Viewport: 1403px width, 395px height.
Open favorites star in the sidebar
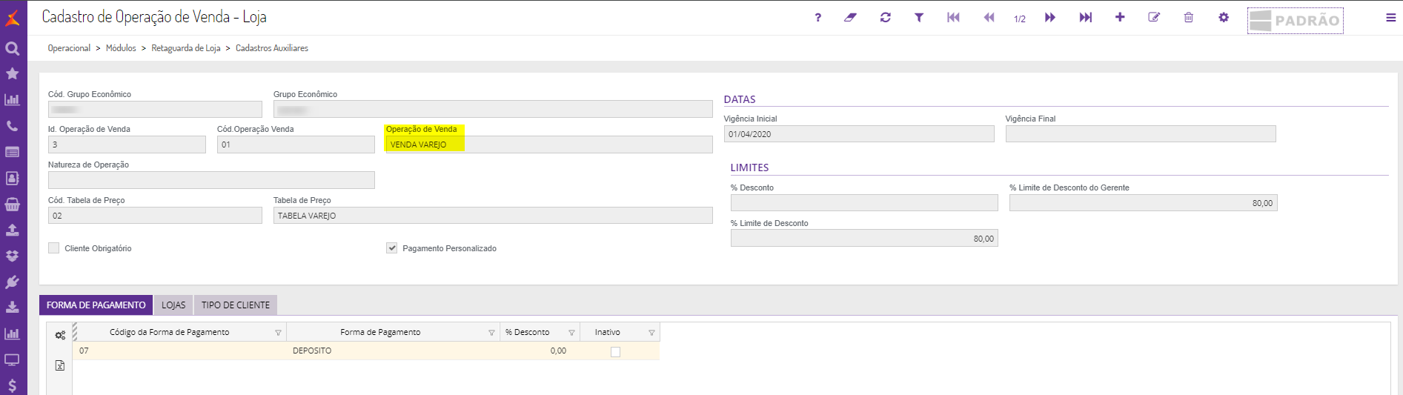coord(13,73)
